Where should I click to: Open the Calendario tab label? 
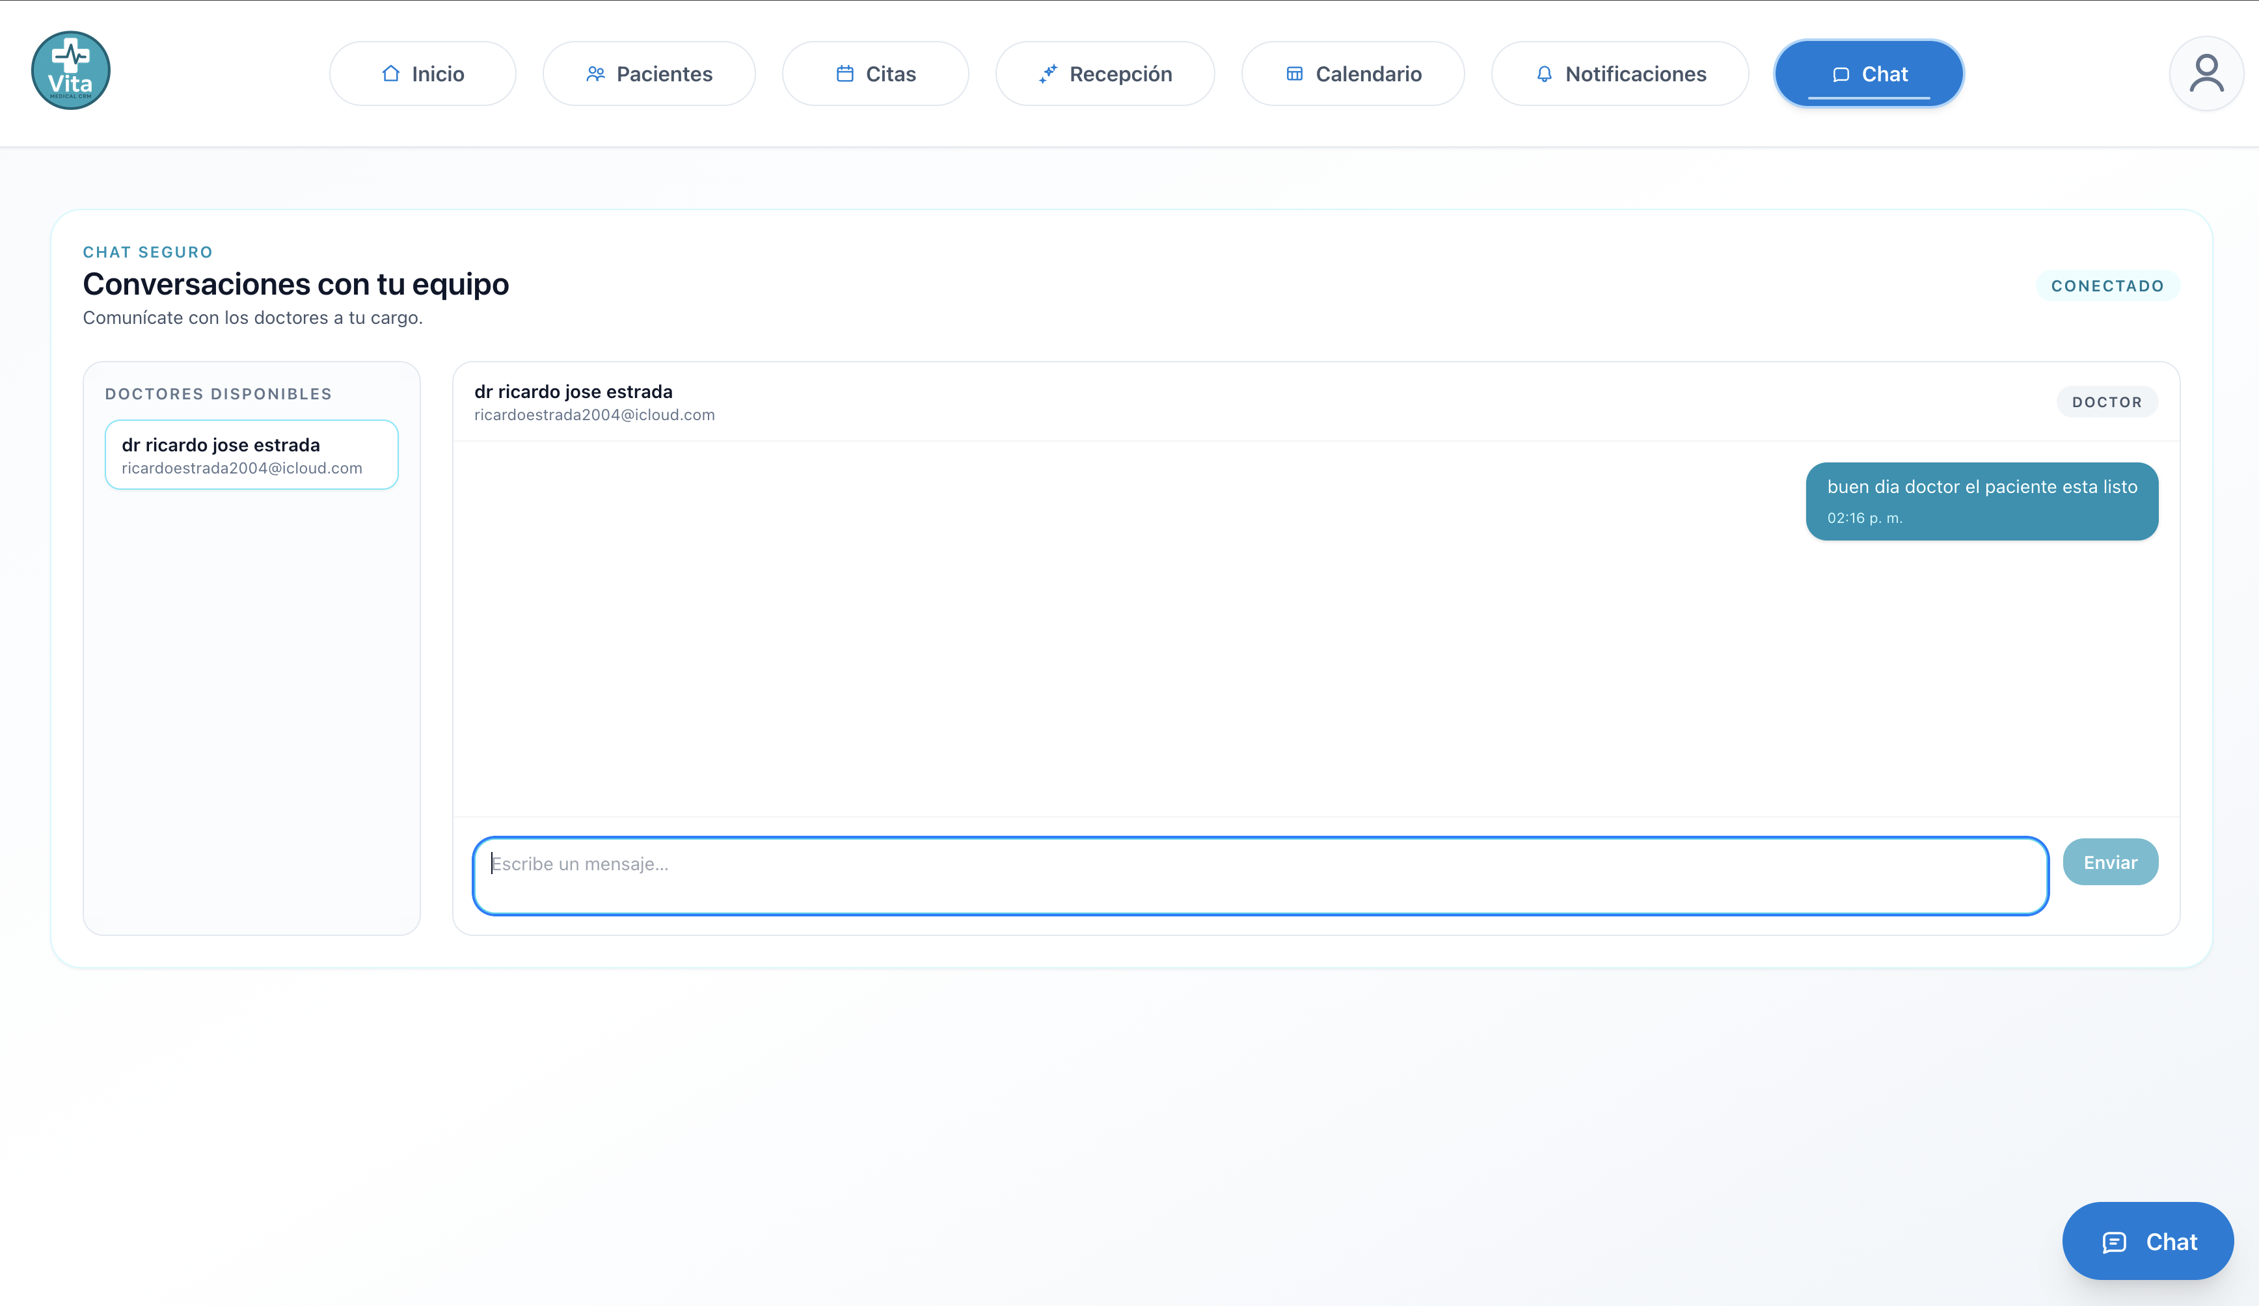[1368, 73]
